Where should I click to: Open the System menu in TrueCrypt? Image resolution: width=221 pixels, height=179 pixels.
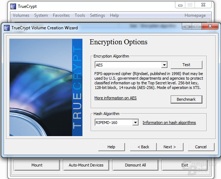41,15
